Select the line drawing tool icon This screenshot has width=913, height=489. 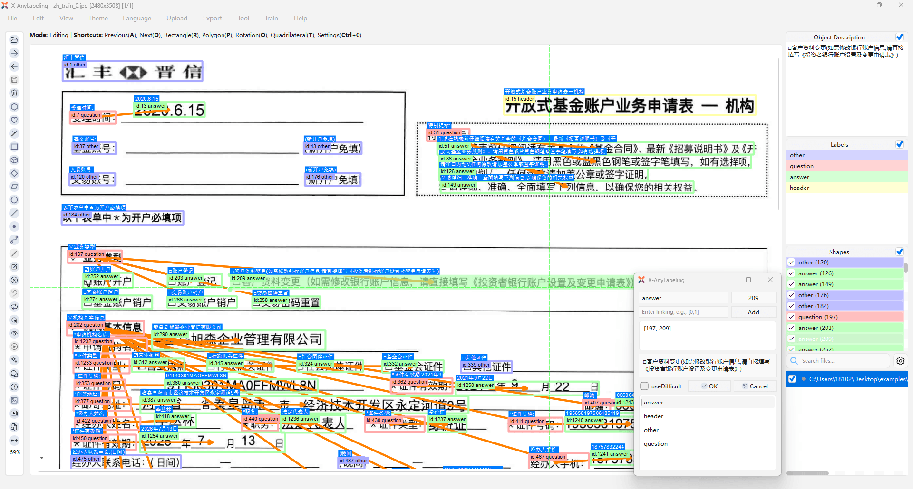click(14, 213)
